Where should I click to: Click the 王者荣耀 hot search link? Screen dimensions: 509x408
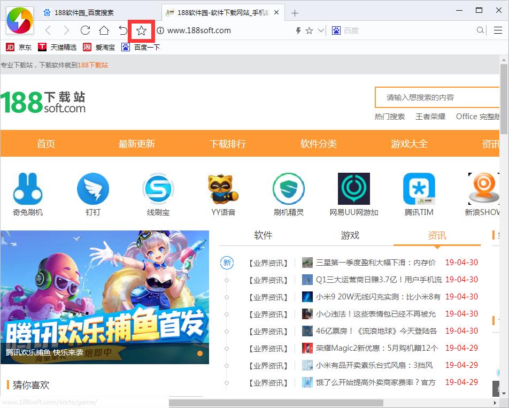pos(430,117)
